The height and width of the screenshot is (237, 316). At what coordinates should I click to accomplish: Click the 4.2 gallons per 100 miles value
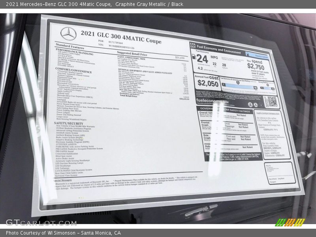point(200,68)
